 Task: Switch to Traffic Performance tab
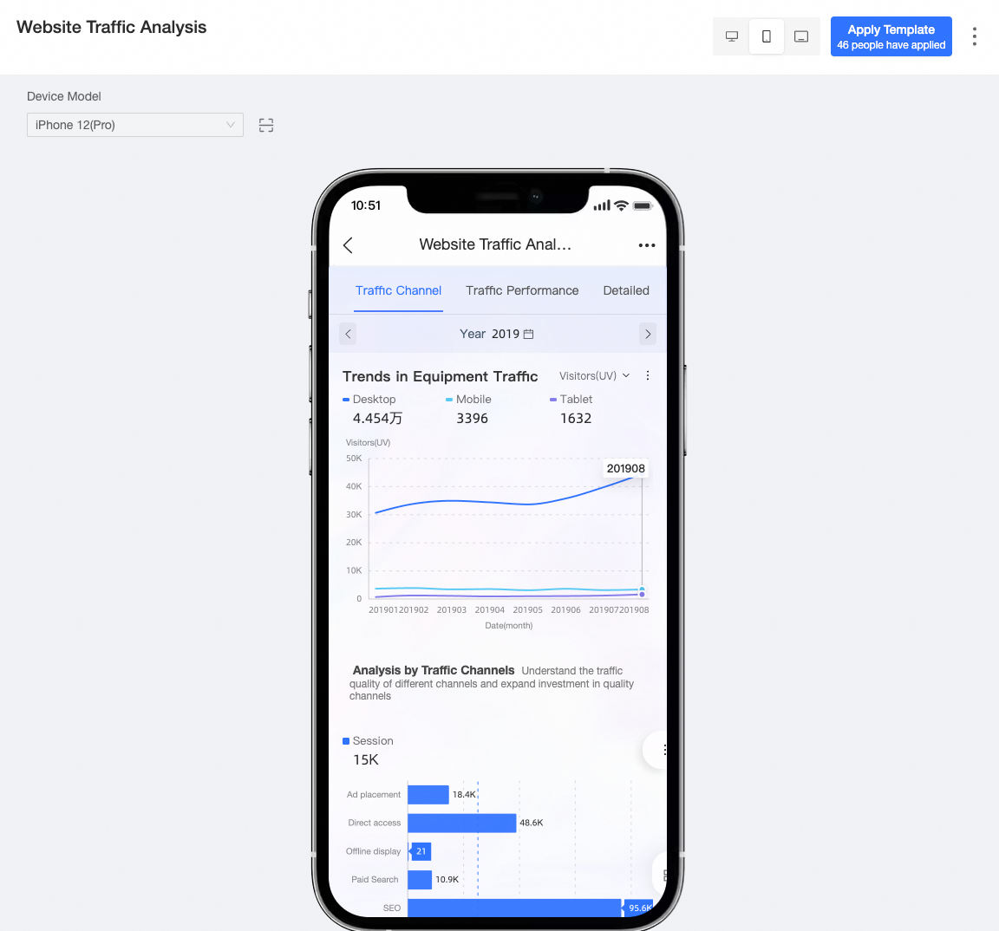tap(522, 290)
